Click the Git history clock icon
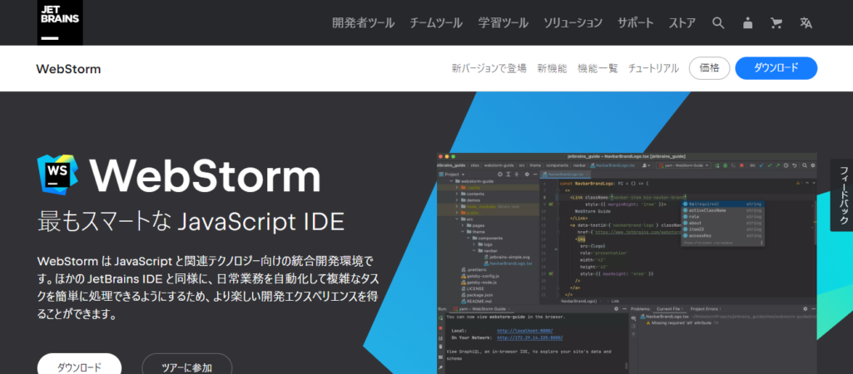The image size is (853, 374). click(x=786, y=165)
